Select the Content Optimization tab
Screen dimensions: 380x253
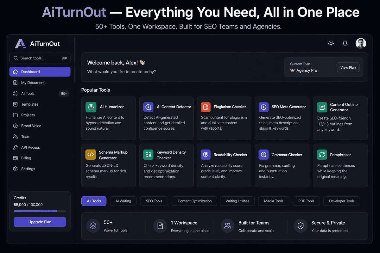click(194, 201)
